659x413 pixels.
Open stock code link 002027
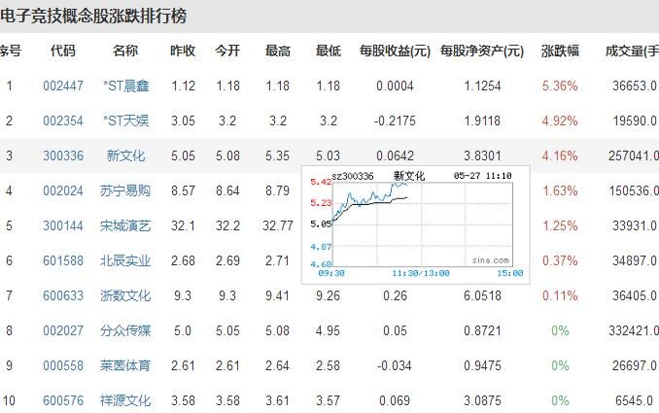click(x=63, y=330)
